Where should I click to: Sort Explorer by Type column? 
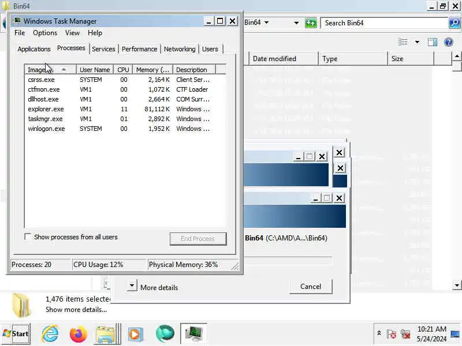click(353, 59)
